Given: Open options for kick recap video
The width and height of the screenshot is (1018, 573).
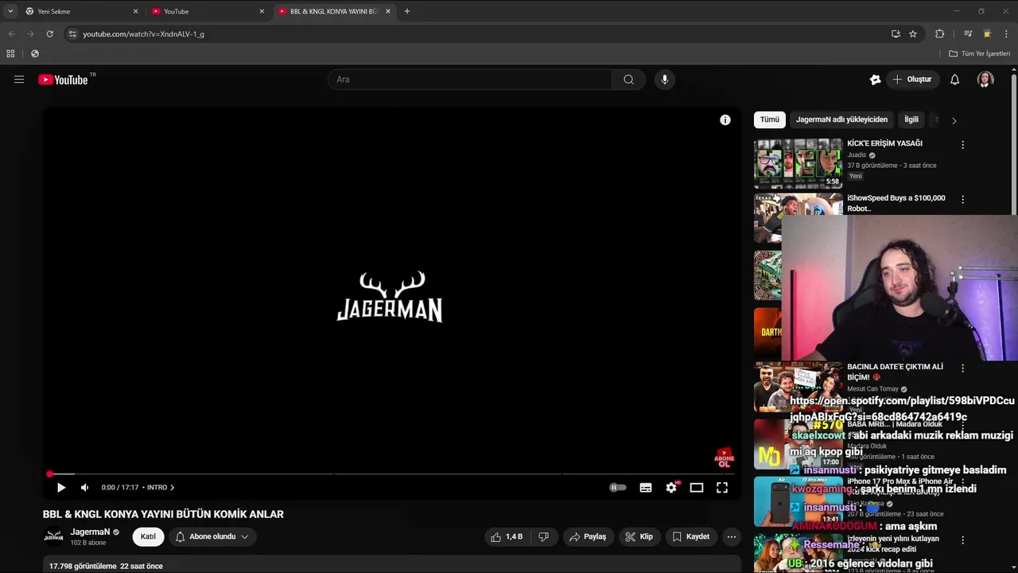Looking at the screenshot, I should [962, 540].
